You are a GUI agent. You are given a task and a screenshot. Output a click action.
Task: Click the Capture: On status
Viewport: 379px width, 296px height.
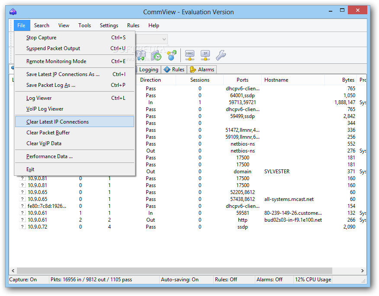(23, 280)
